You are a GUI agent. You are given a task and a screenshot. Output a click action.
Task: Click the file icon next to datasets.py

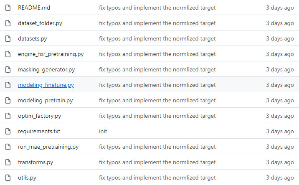point(8,38)
